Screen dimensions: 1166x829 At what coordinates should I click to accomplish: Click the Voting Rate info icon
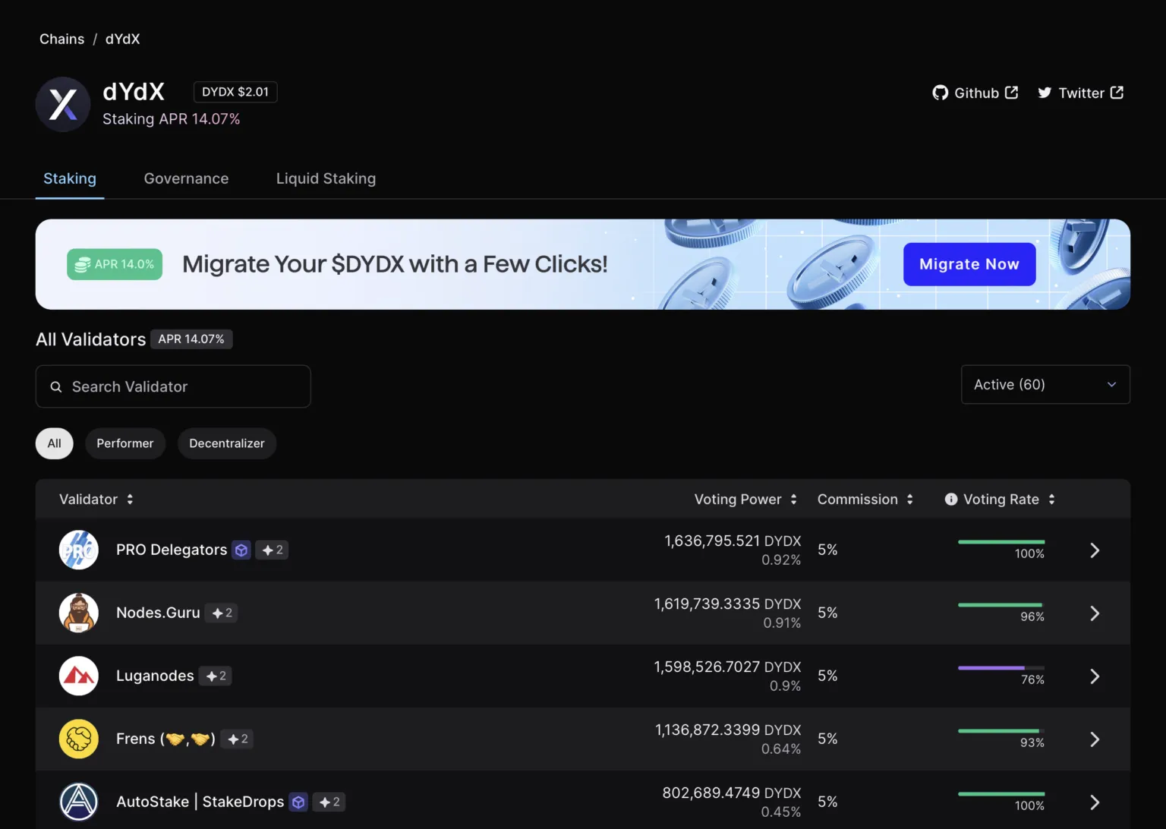[950, 500]
